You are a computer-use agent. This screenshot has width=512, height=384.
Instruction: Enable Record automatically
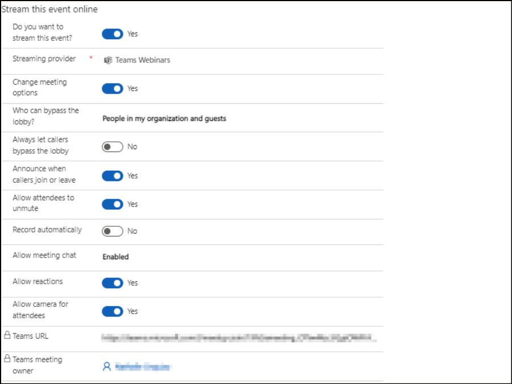[112, 231]
